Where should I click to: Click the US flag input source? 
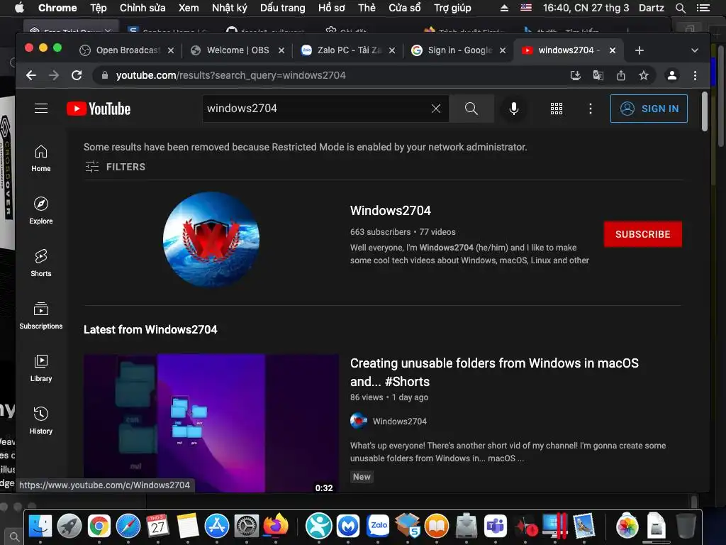[x=526, y=8]
